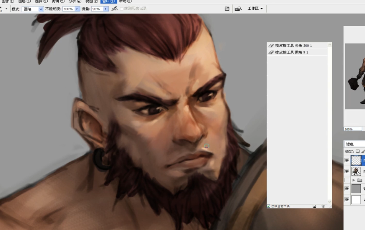Delete the selected tool preset
The height and width of the screenshot is (230, 365).
click(x=323, y=206)
